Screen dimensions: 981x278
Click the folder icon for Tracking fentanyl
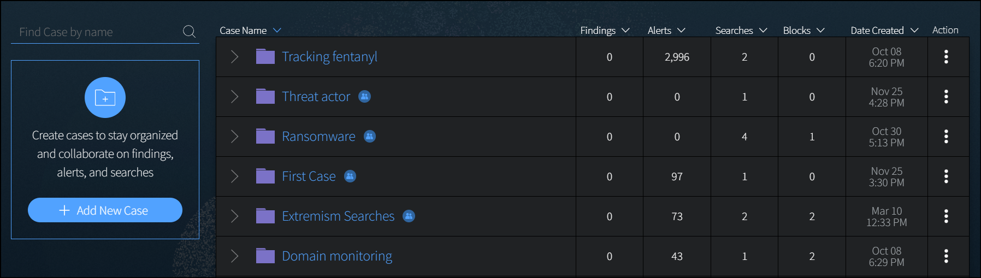(x=265, y=57)
